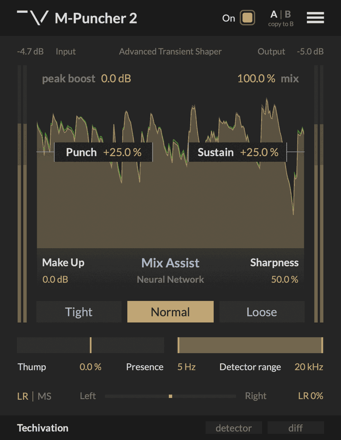The height and width of the screenshot is (440, 341).
Task: Click the Left/Right balance slider handle
Action: coord(170,396)
